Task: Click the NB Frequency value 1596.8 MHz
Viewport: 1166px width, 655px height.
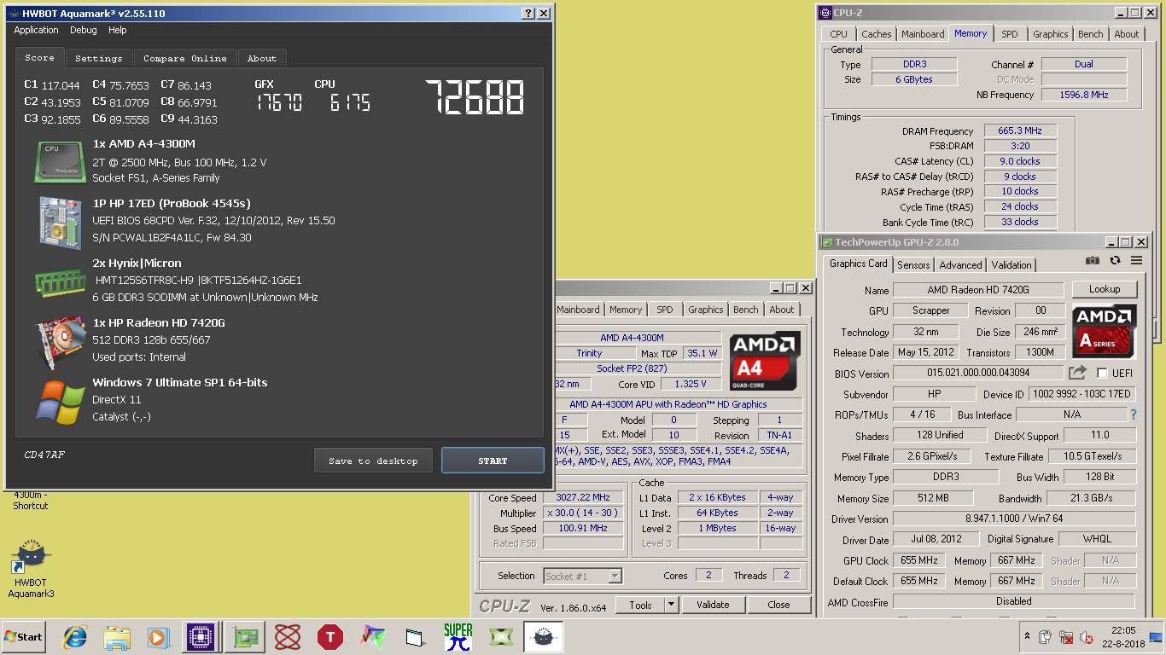Action: tap(1084, 95)
